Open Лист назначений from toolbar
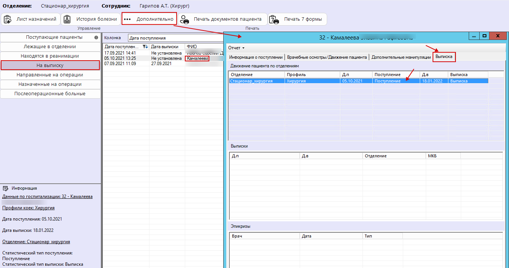The height and width of the screenshot is (268, 509). (x=31, y=19)
